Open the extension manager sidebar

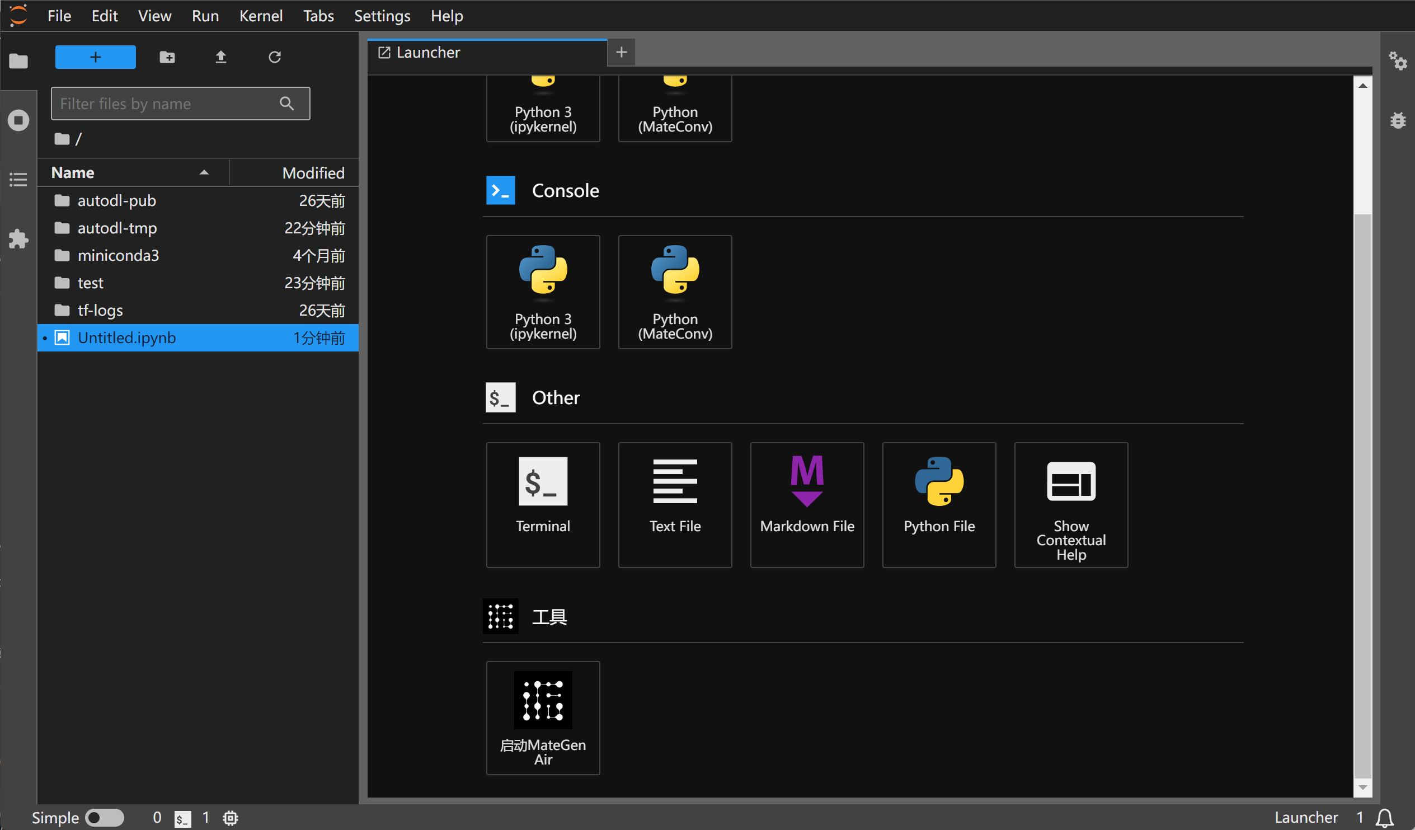[18, 238]
